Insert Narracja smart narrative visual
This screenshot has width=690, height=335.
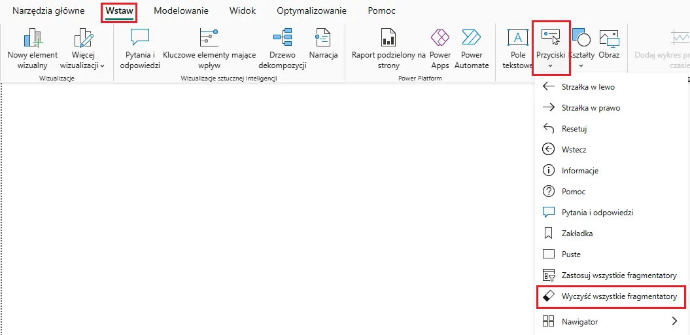coord(323,38)
